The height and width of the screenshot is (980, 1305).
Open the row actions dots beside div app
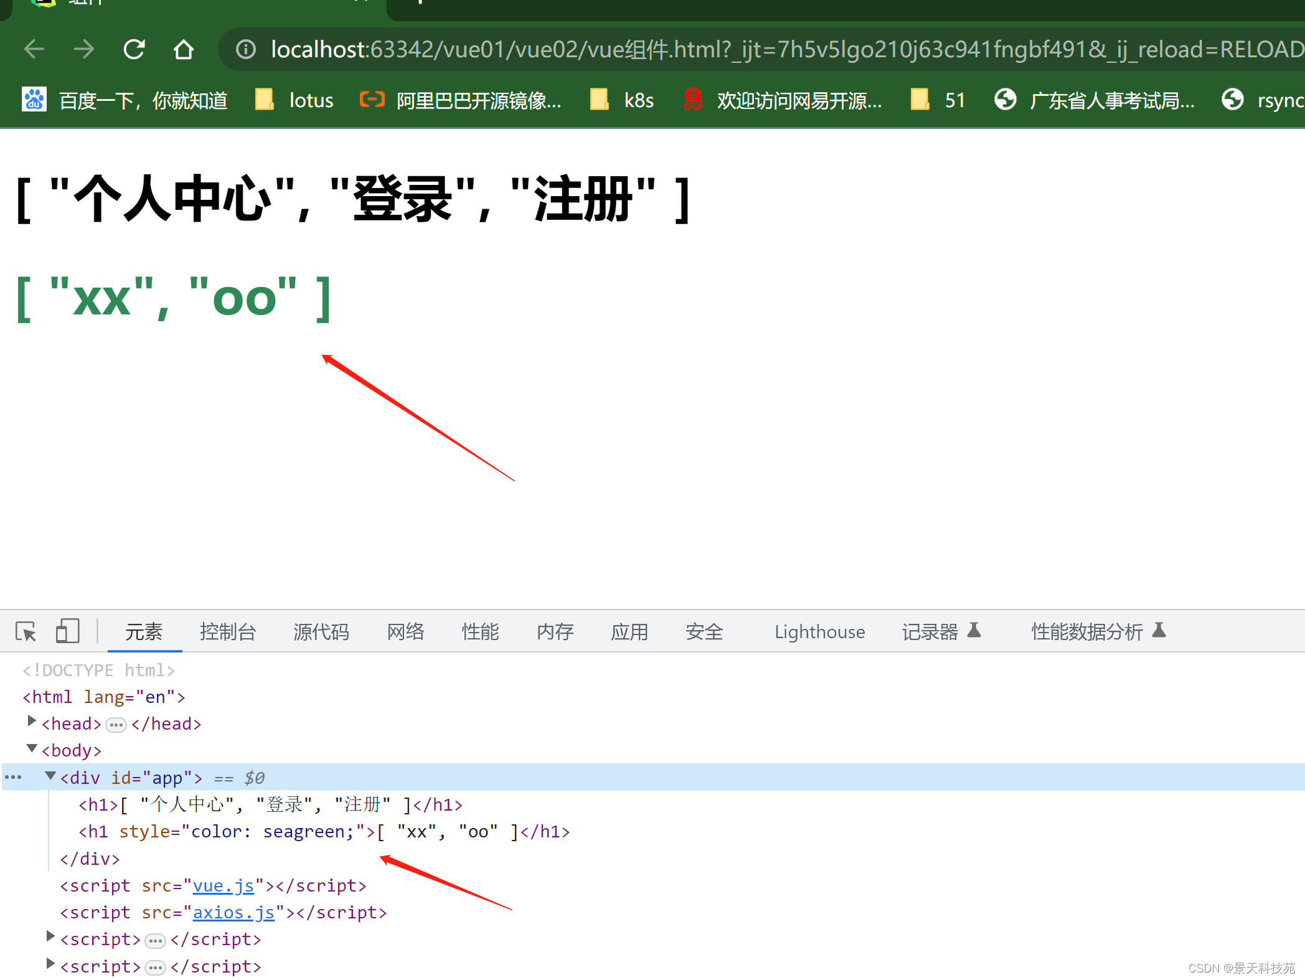13,777
